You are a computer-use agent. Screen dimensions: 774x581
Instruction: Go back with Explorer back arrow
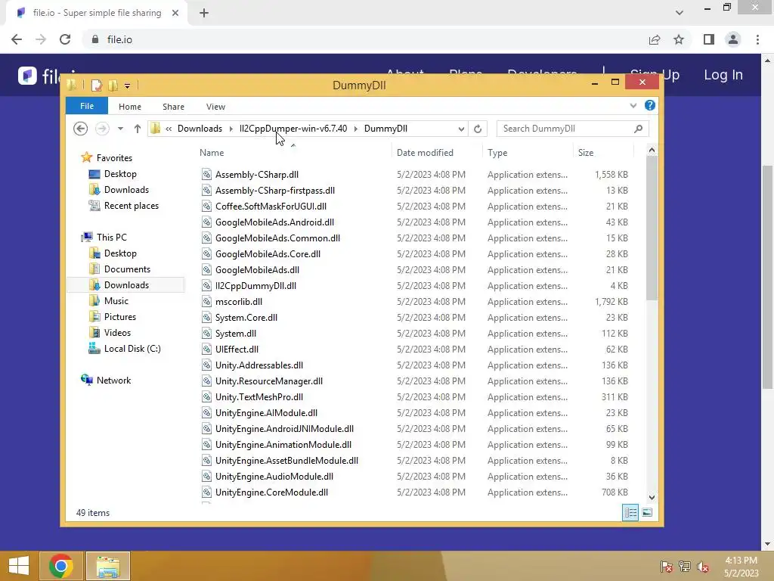(80, 129)
